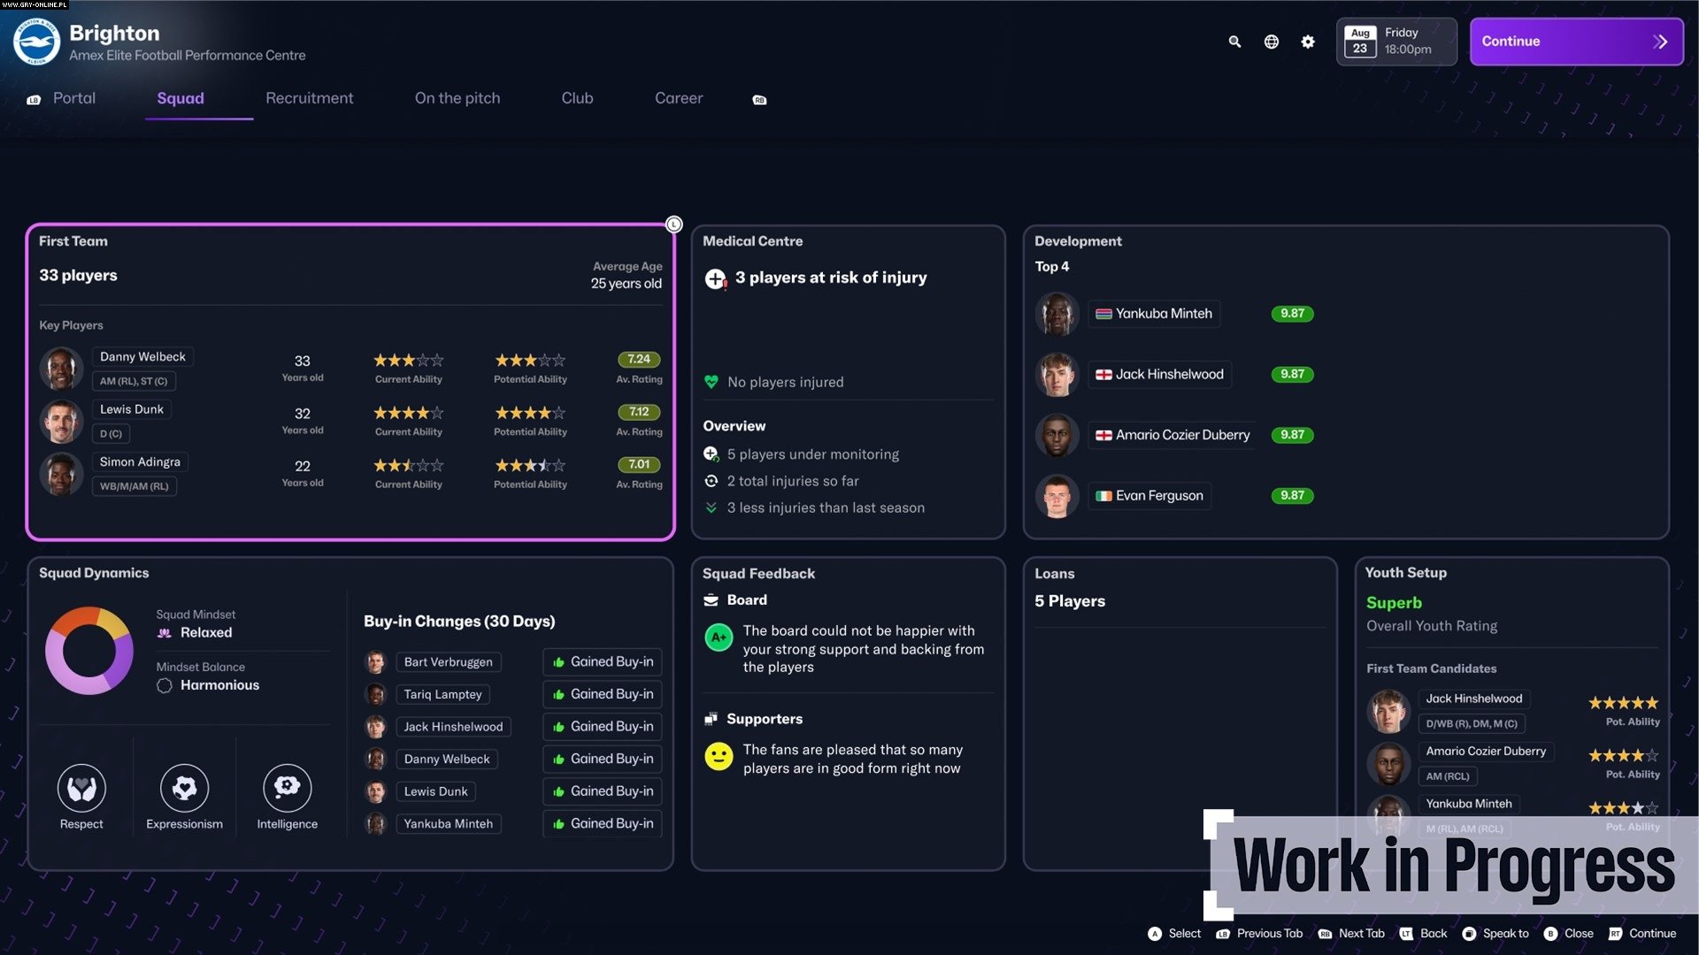Select Lewis Dunk in Key Players
Viewport: 1699px width, 955px height.
[x=131, y=409]
